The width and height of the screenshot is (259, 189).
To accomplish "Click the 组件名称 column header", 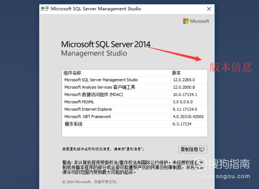I will pos(116,73).
